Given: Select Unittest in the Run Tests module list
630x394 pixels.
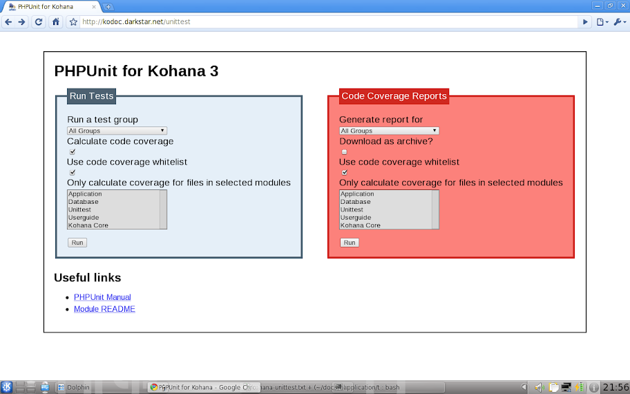Looking at the screenshot, I should pyautogui.click(x=113, y=209).
